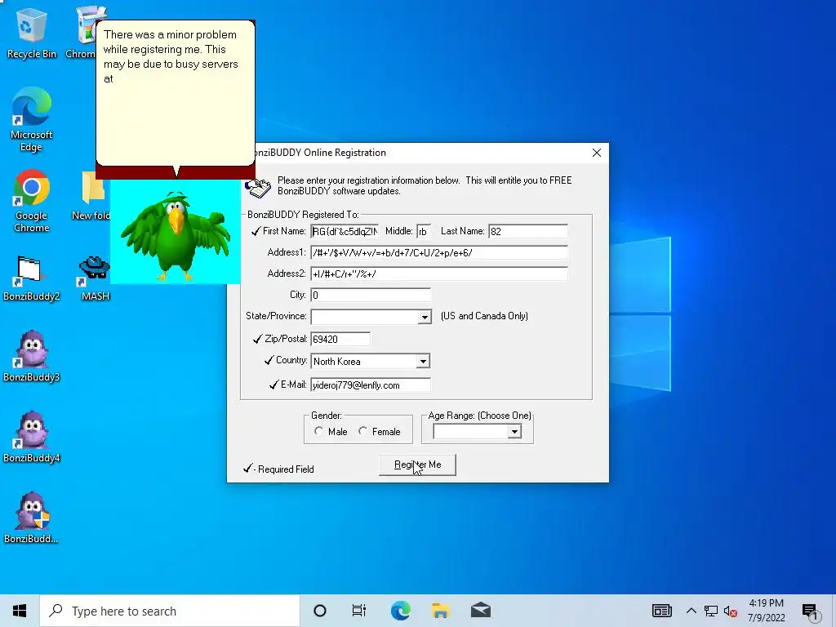This screenshot has width=836, height=627.
Task: Open the Microsoft Edge desktop shortcut
Action: pos(32,119)
